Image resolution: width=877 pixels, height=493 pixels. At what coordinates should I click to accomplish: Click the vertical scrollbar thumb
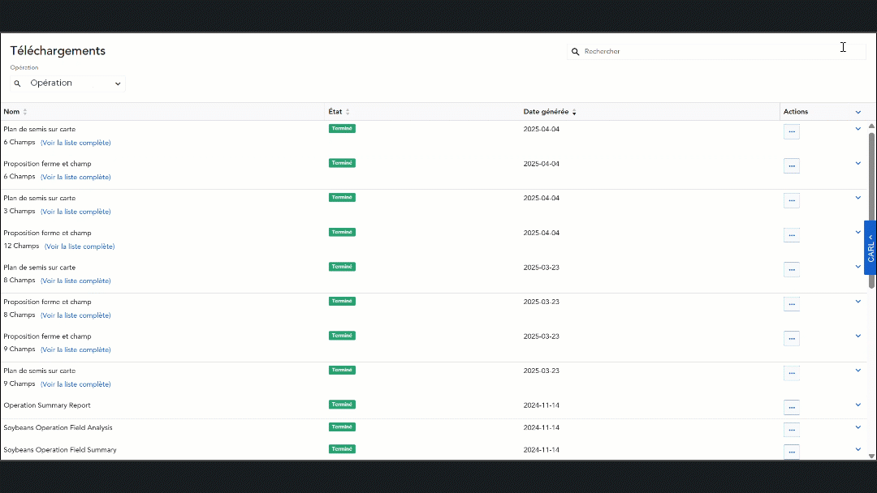871,209
